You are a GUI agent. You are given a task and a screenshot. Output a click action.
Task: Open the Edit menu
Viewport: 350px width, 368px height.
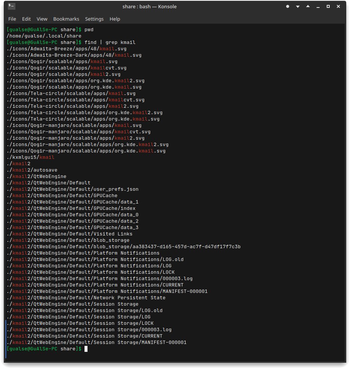pyautogui.click(x=26, y=19)
